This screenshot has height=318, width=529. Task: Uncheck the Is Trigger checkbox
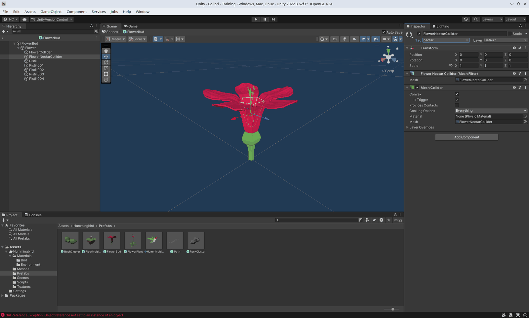(x=457, y=100)
